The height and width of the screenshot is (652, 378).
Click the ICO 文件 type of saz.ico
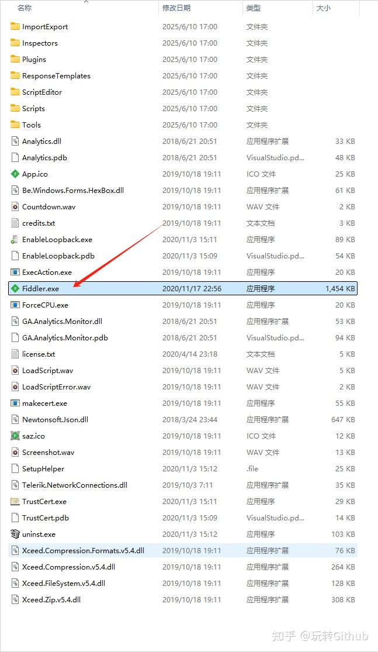(261, 436)
